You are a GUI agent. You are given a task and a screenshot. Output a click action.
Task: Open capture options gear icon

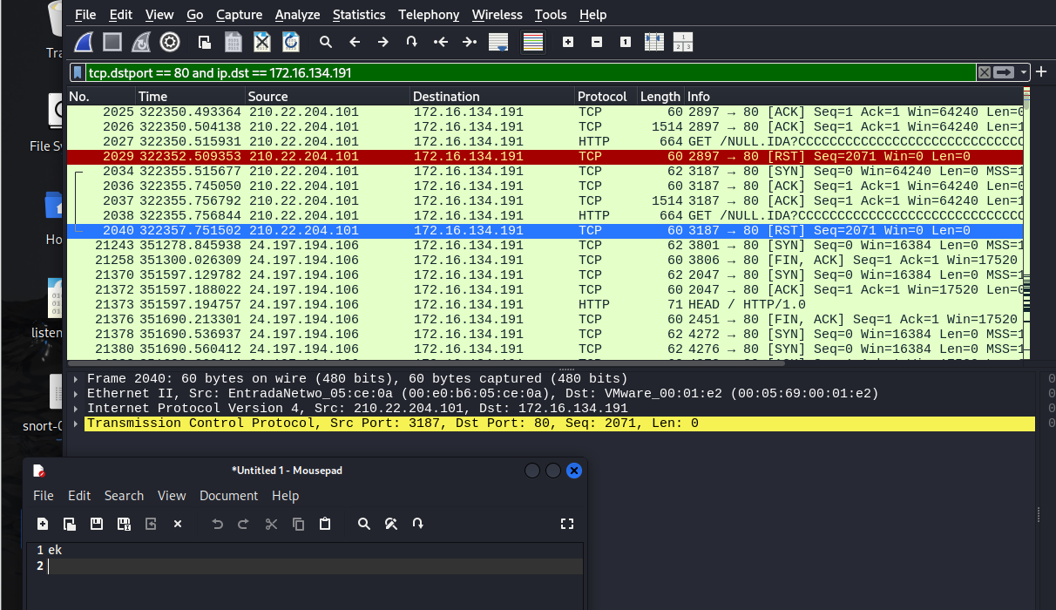click(170, 42)
